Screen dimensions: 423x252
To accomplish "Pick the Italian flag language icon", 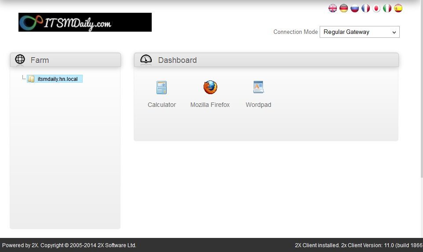I will [387, 8].
